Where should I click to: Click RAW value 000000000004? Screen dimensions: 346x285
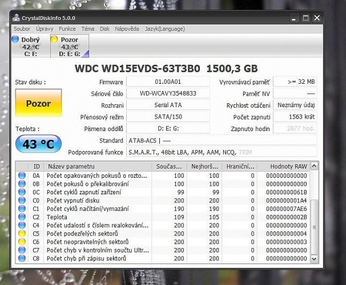[x=287, y=234]
